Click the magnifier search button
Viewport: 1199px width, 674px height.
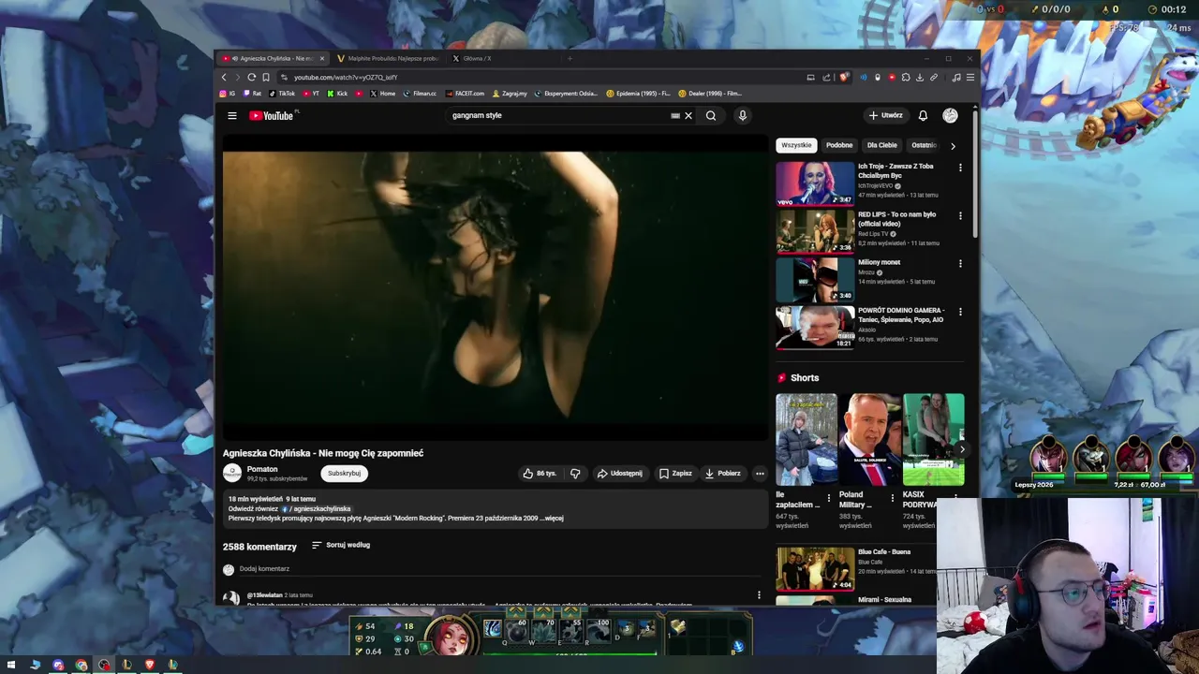coord(711,116)
